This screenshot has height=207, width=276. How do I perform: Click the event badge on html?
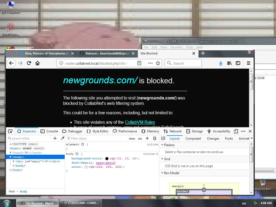pos(27,149)
